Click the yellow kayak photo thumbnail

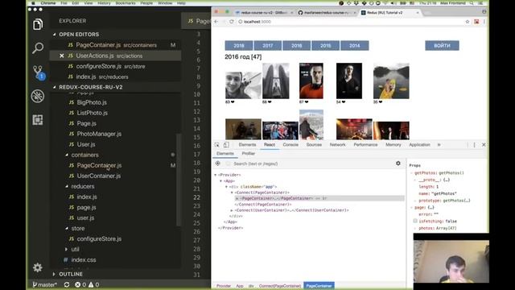(x=391, y=81)
